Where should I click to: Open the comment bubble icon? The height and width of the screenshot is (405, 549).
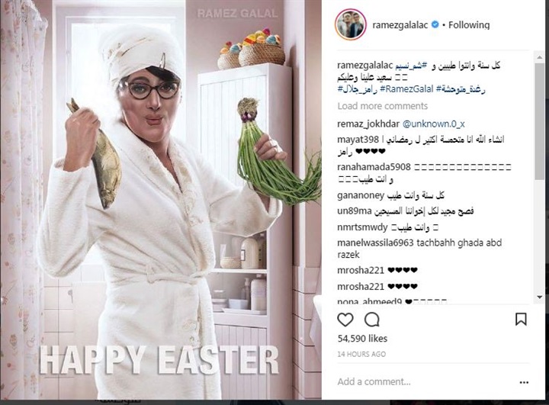(371, 320)
